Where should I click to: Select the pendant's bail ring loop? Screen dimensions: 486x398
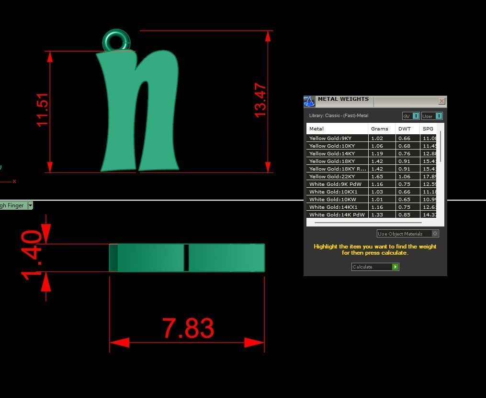[x=116, y=40]
